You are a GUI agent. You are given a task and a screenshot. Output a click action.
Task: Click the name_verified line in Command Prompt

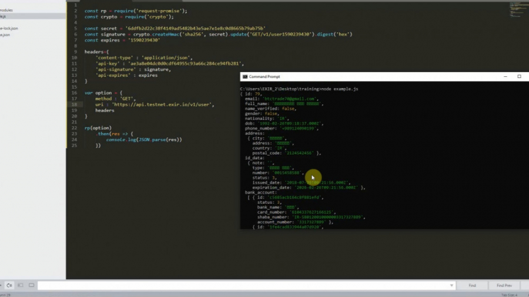tap(270, 109)
